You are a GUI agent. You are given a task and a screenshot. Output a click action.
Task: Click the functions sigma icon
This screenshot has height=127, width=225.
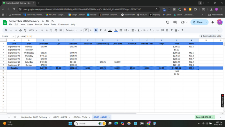click(182, 30)
